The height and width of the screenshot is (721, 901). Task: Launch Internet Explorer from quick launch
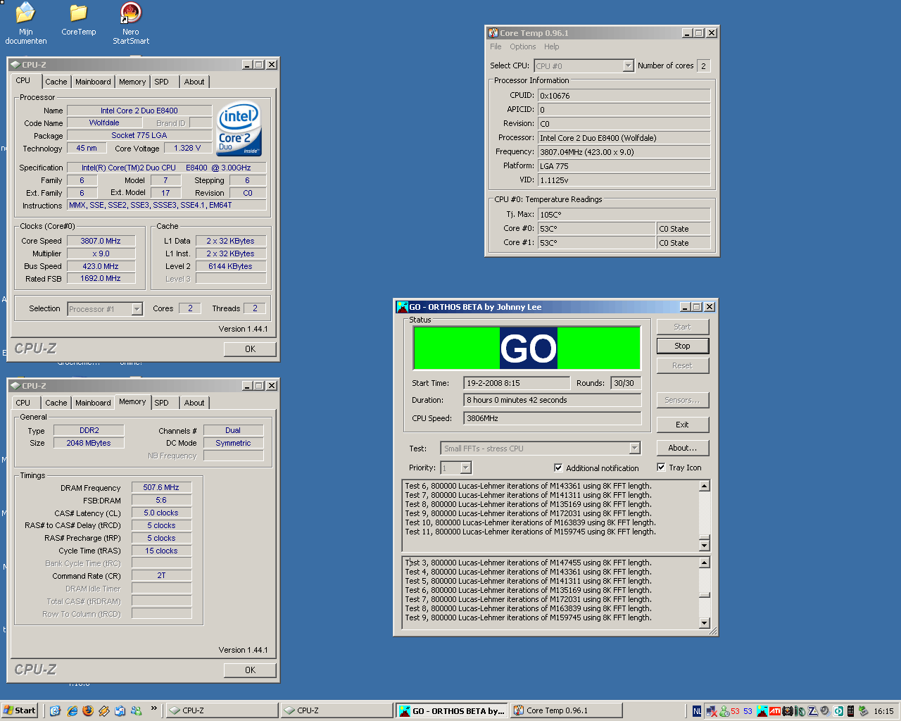[x=72, y=710]
